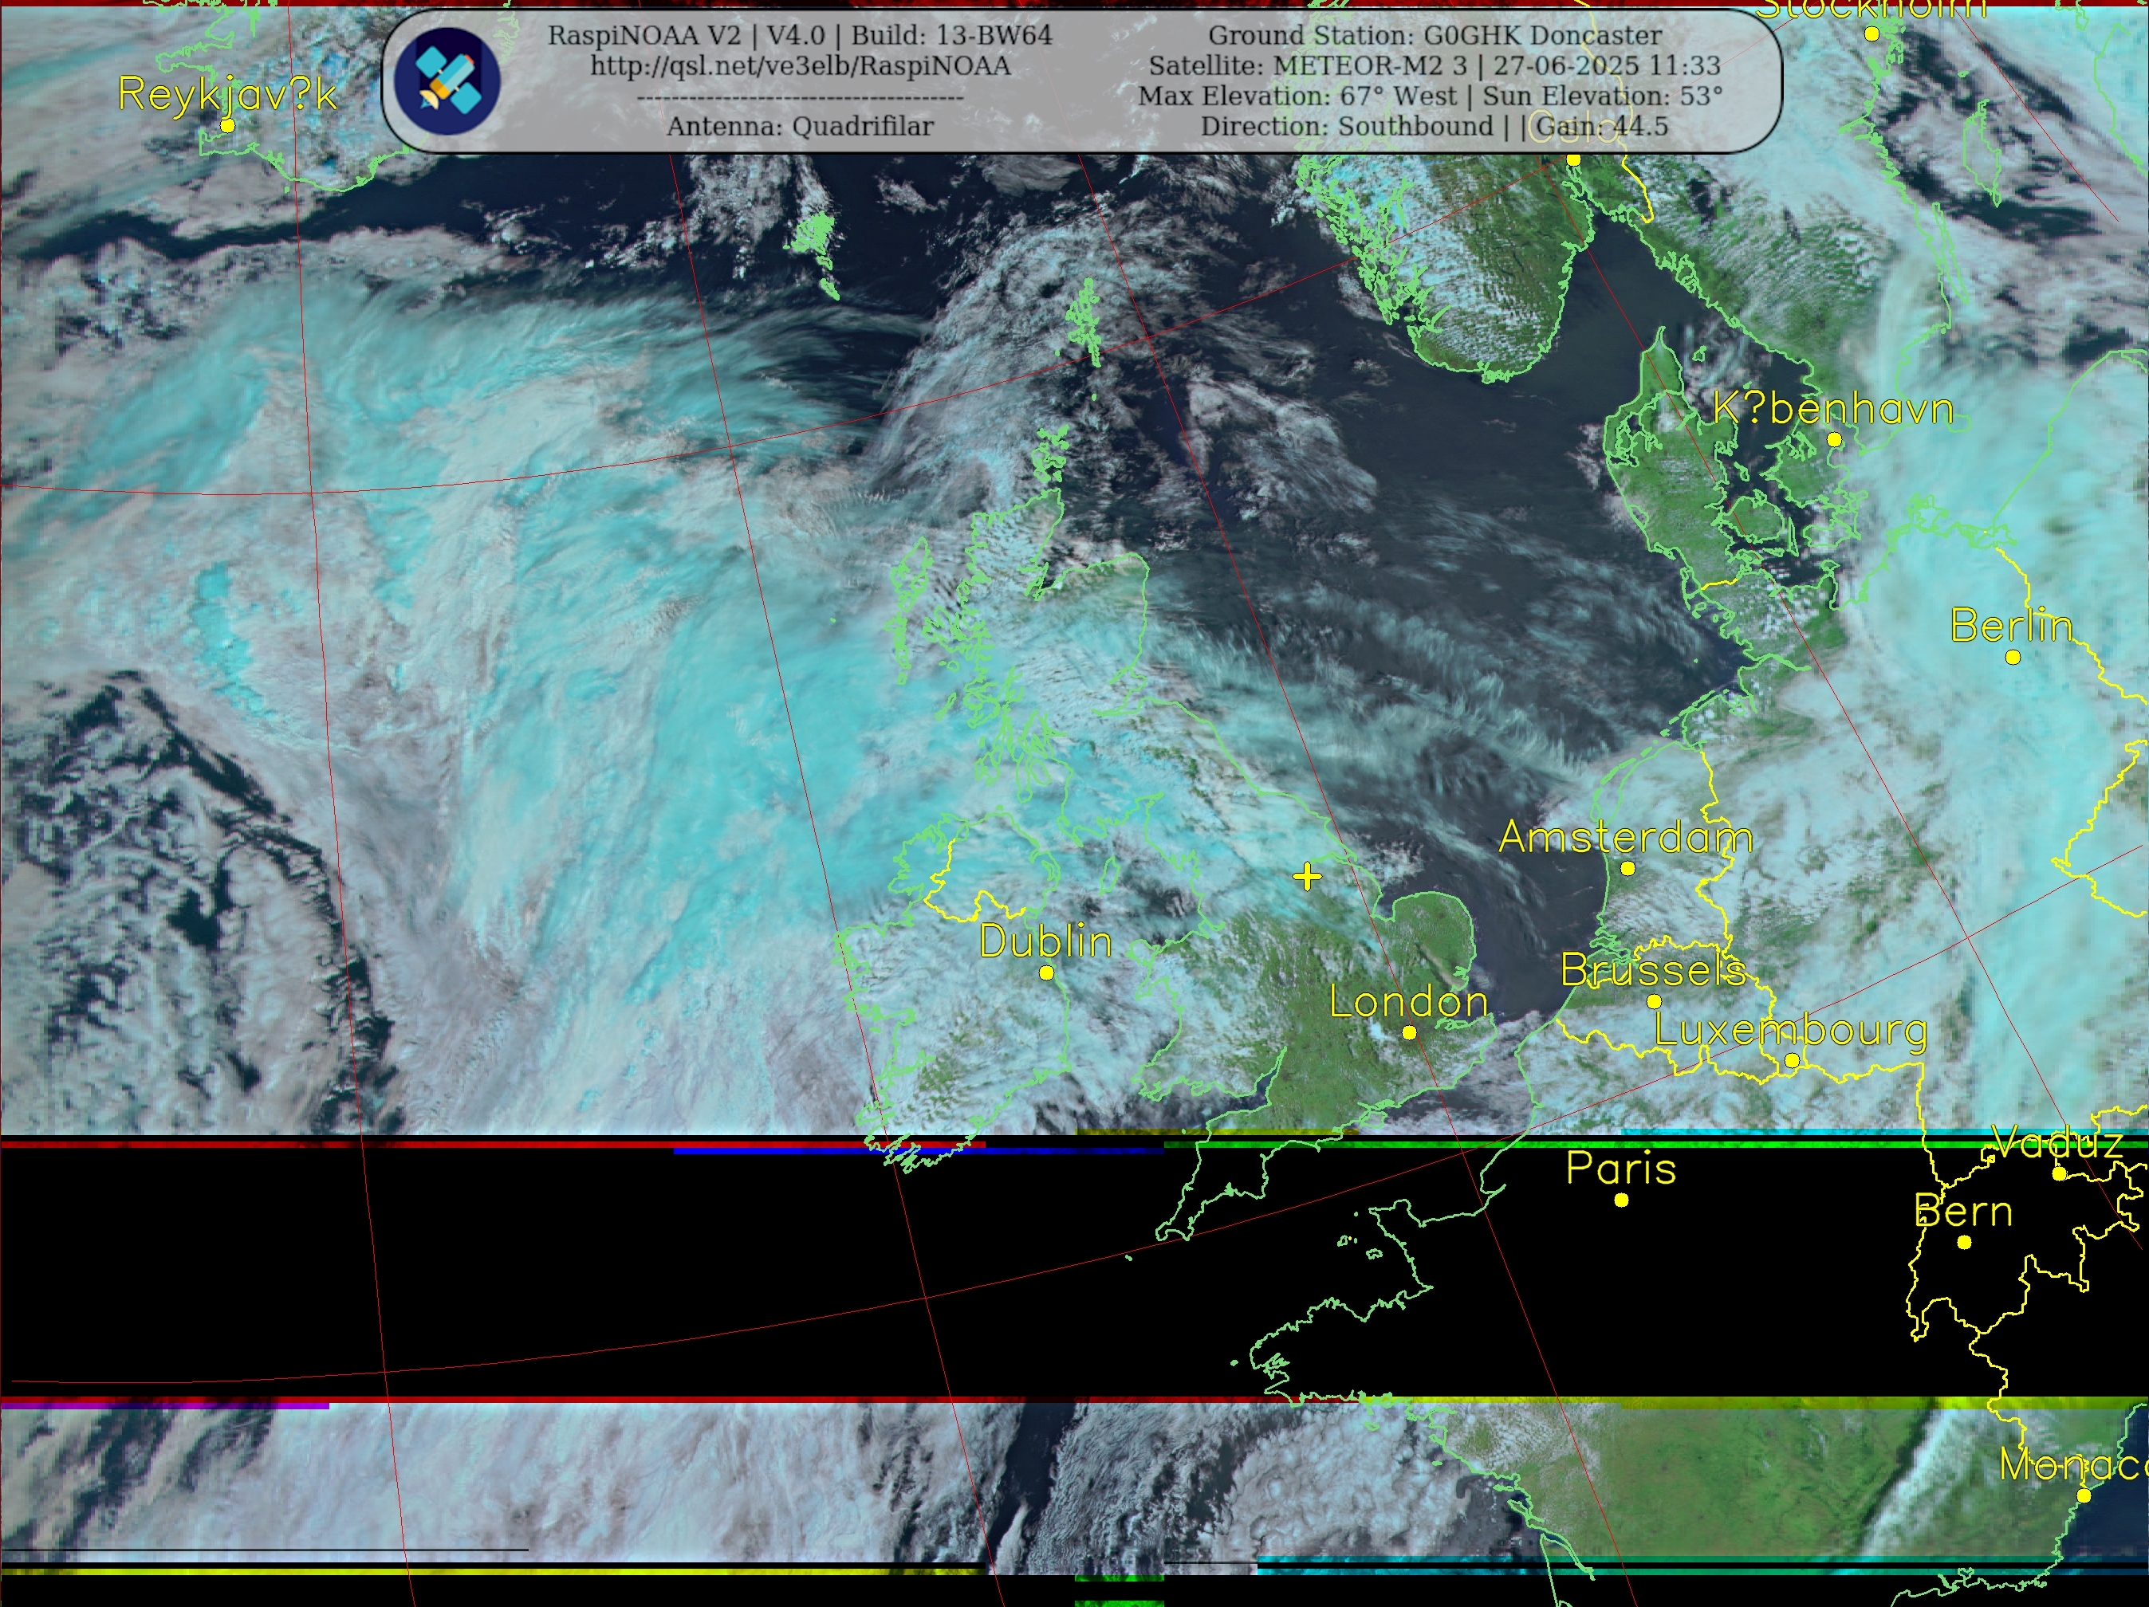Click the Brussels city dot marker

1655,1002
